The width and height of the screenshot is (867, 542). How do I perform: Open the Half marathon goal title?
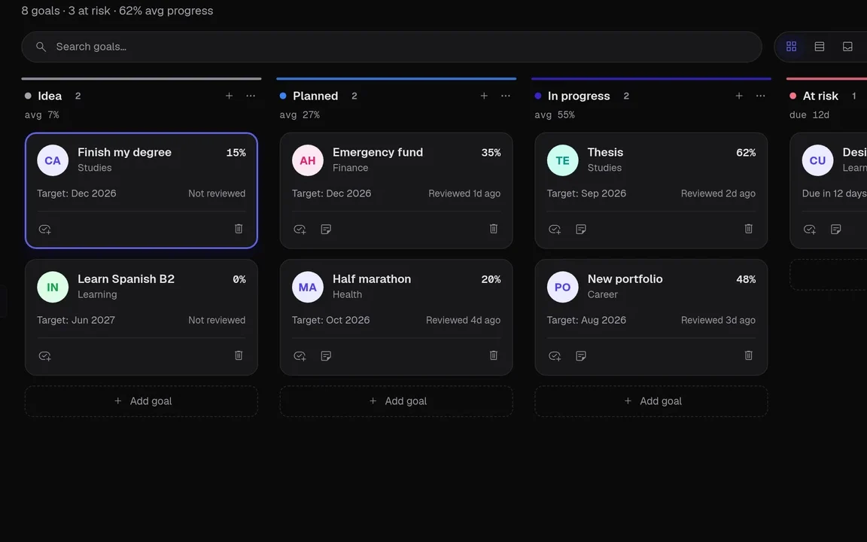point(372,279)
